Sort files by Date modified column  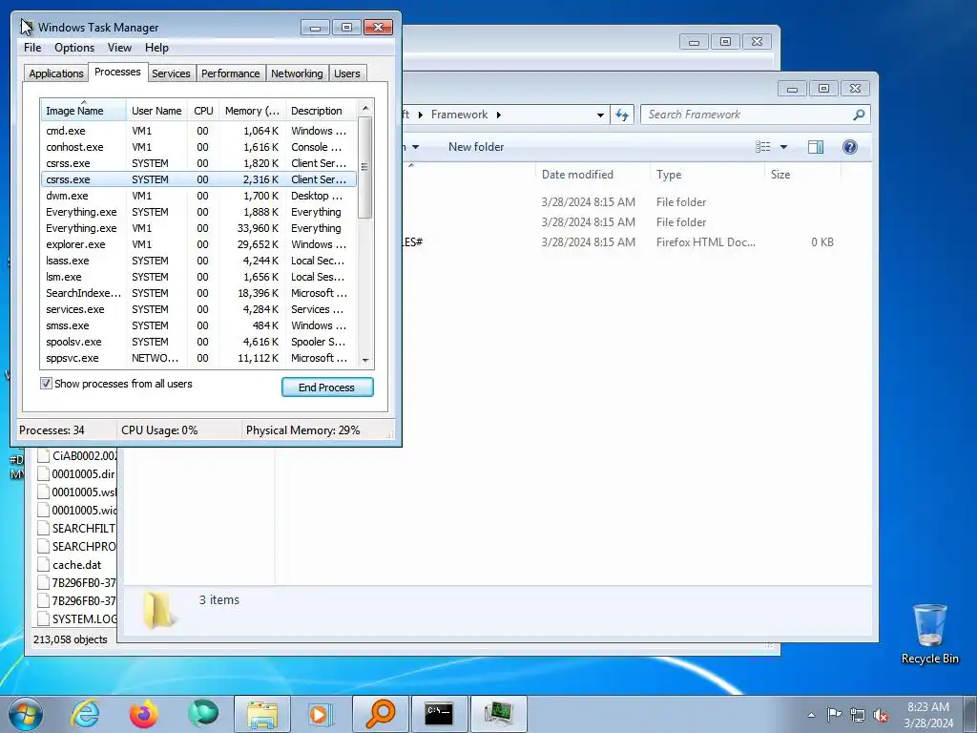(592, 175)
